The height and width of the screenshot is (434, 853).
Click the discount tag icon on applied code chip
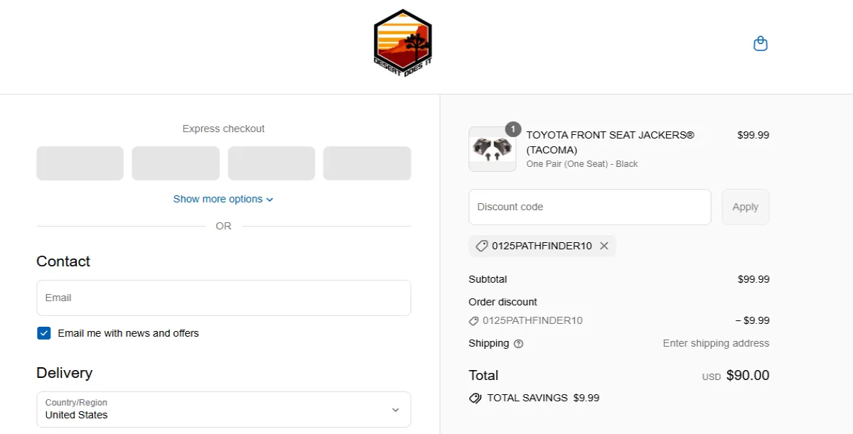[481, 246]
